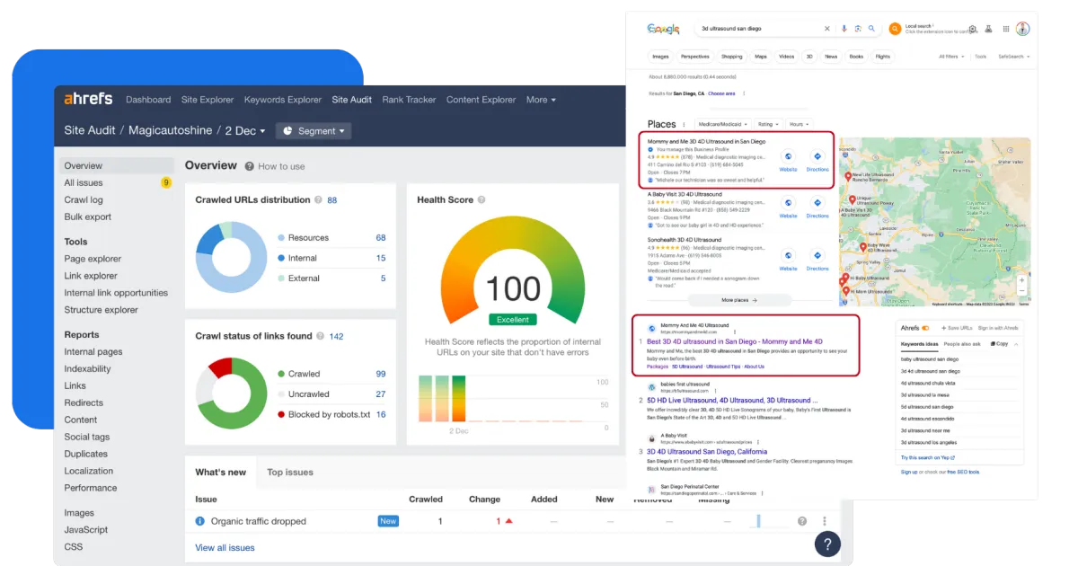
Task: Switch to People also ask tab in Ahrefs panel
Action: [x=963, y=344]
